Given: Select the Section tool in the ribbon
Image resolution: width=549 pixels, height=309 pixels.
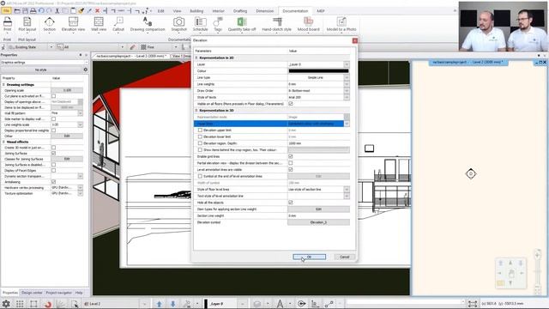Looking at the screenshot, I should [50, 24].
